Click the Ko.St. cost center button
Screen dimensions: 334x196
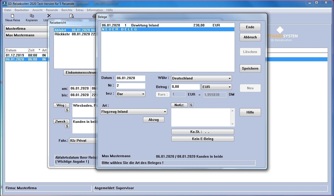coord(203,132)
